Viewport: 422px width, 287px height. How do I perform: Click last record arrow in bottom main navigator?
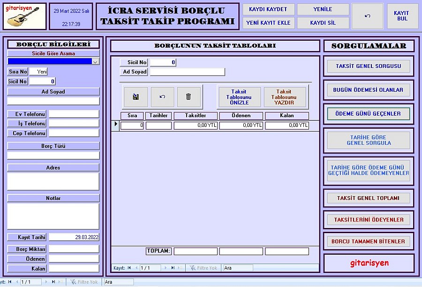(53, 282)
